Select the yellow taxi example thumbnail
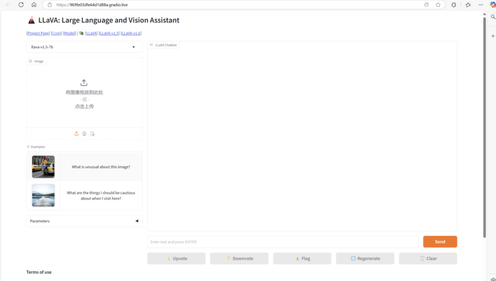Viewport: 496px width, 281px height. pyautogui.click(x=44, y=167)
